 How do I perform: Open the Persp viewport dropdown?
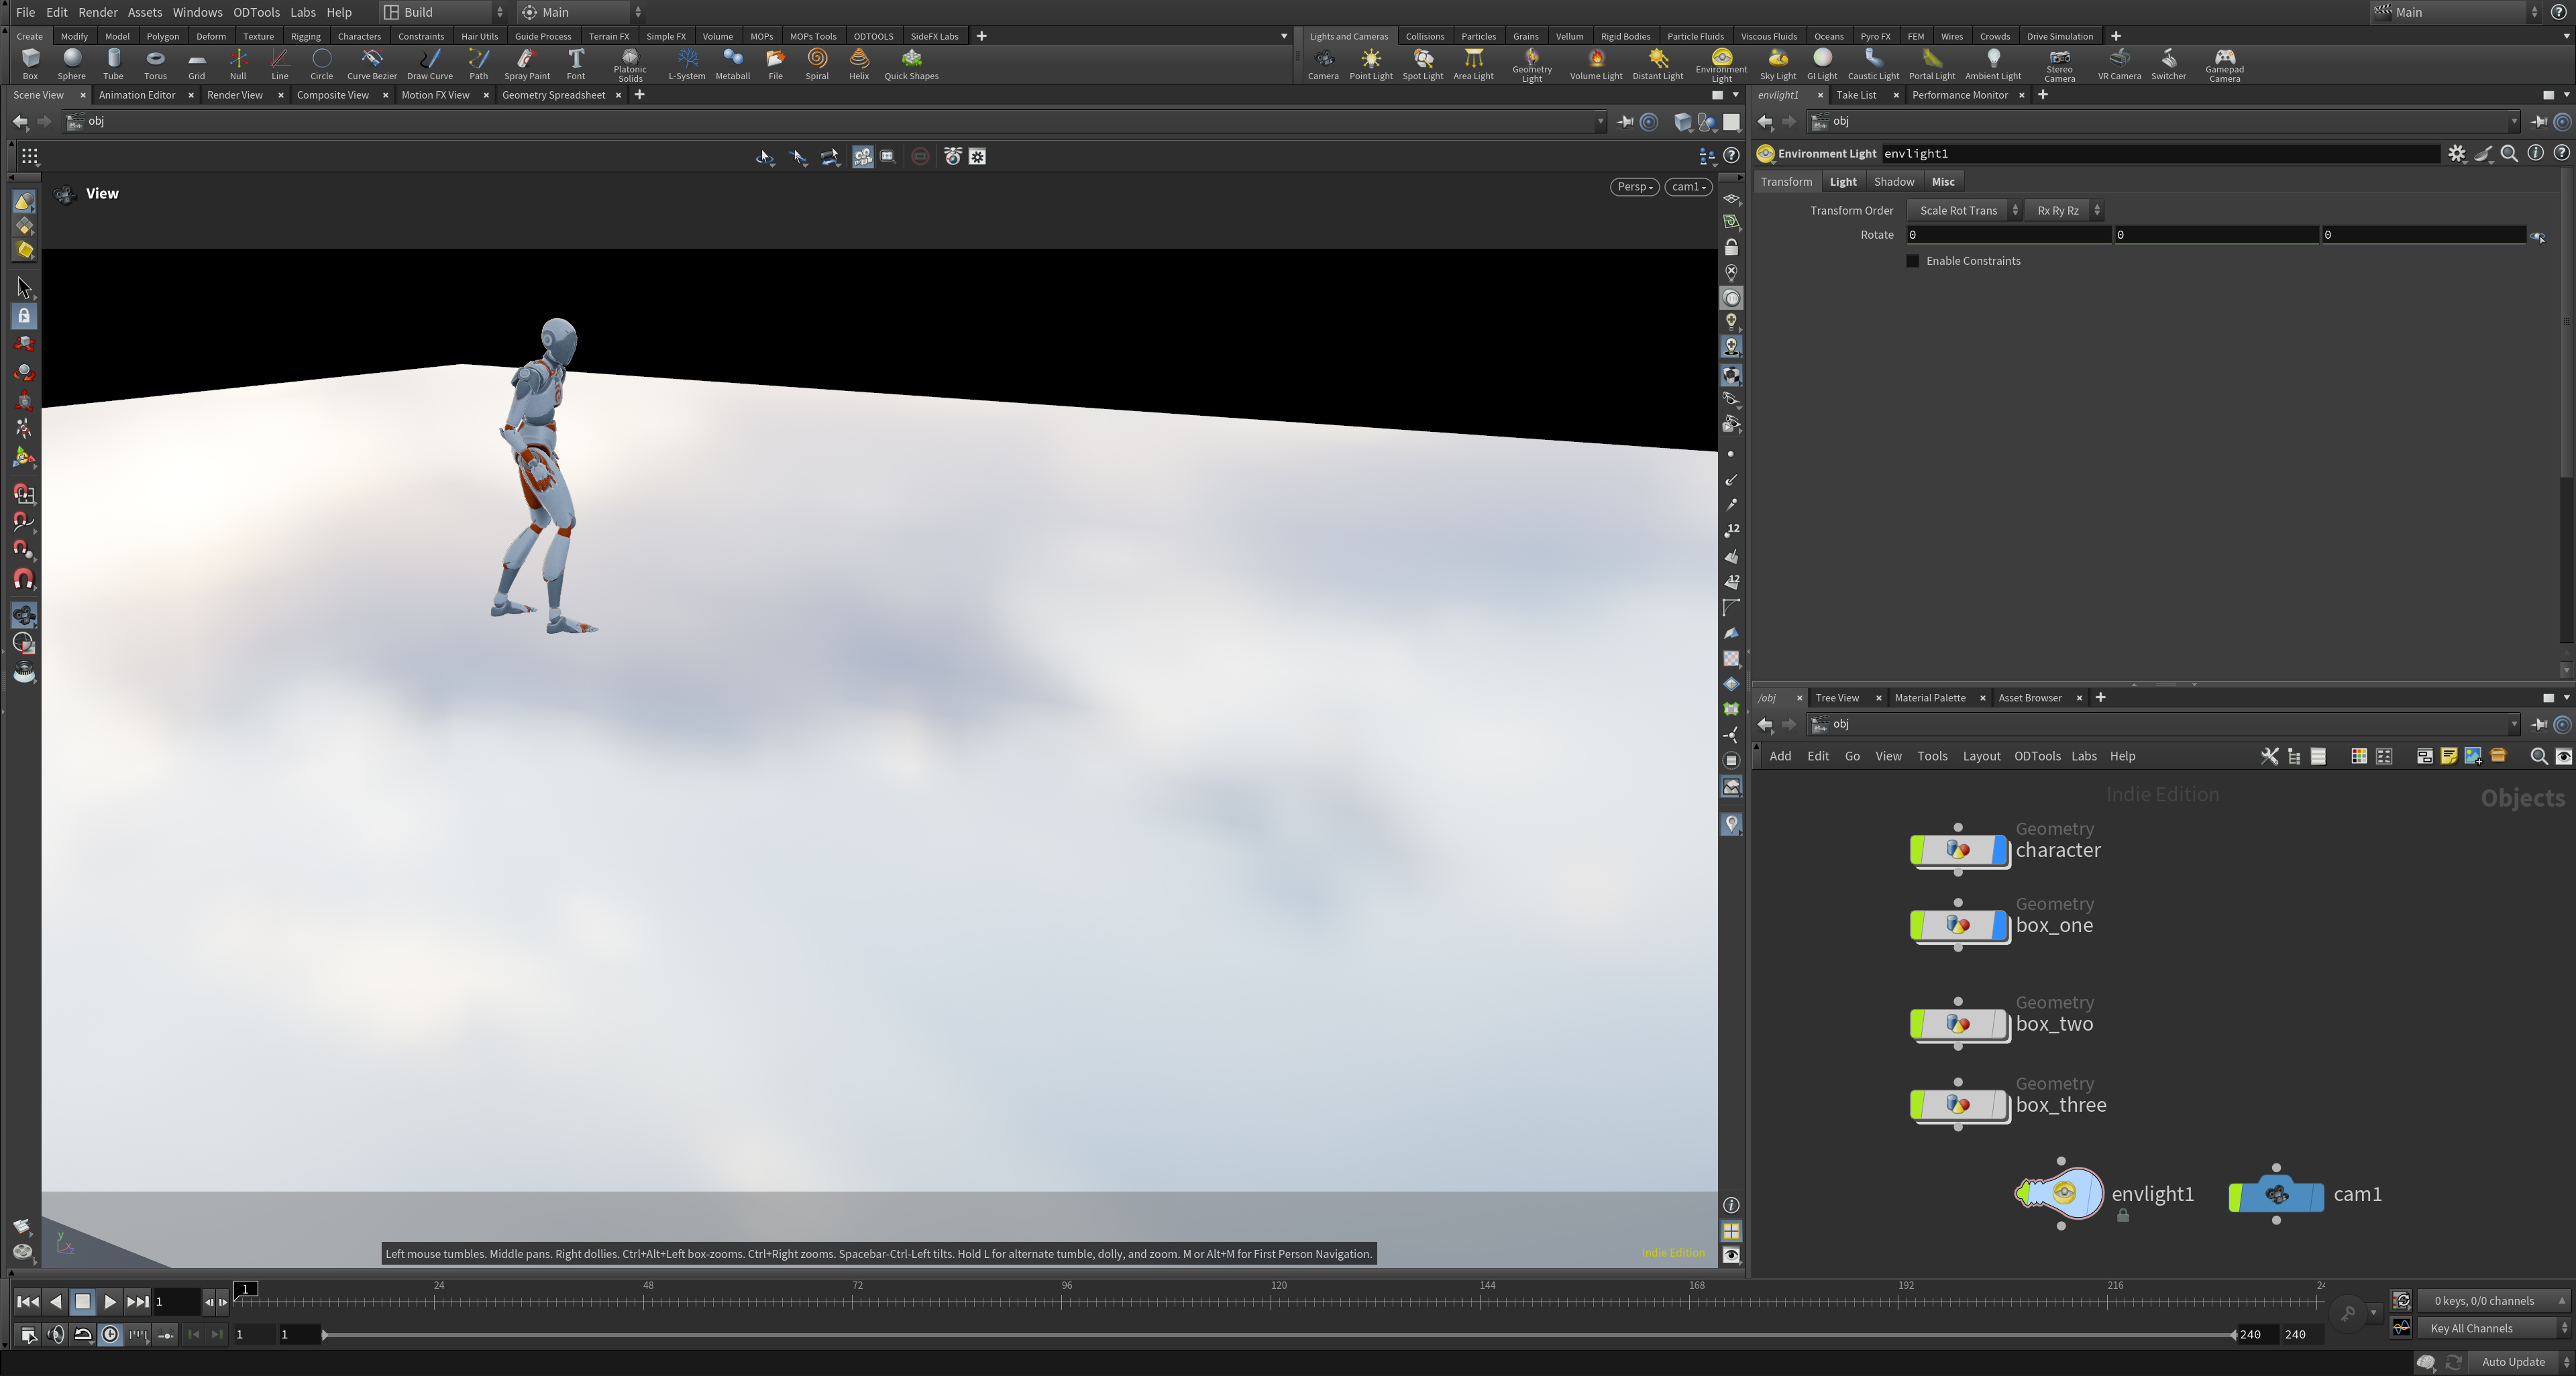coord(1634,187)
